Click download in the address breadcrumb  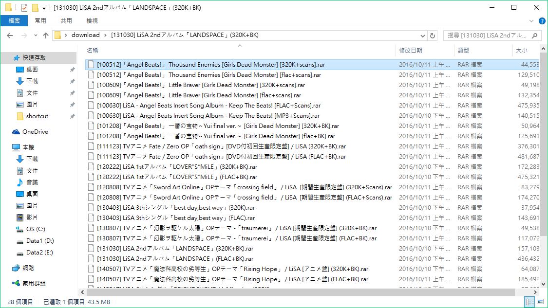pyautogui.click(x=86, y=35)
